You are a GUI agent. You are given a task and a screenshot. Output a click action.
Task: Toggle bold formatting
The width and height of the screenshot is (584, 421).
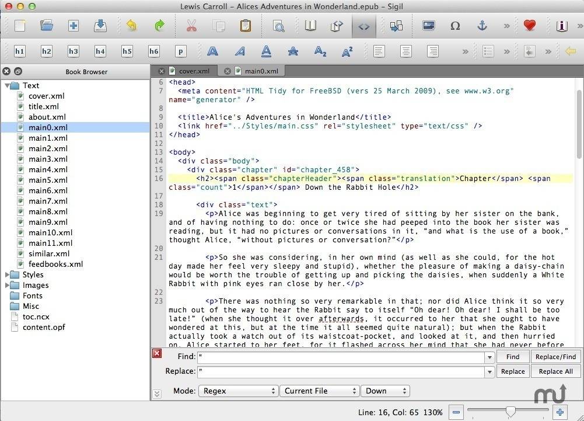pos(212,51)
